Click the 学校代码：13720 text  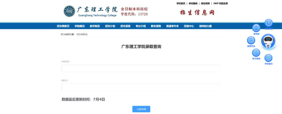[x=134, y=14]
